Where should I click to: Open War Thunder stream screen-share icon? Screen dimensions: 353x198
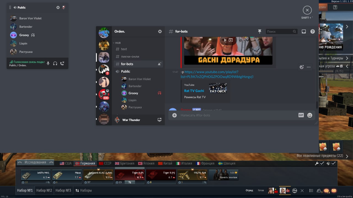(x=159, y=120)
